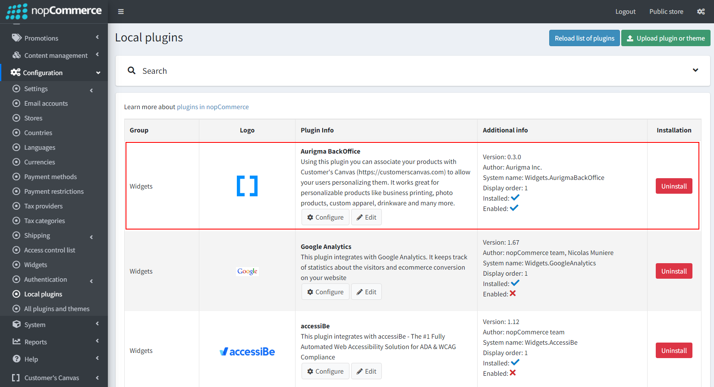This screenshot has width=714, height=387.
Task: Edit the Aurigma BackOffice plugin
Action: tap(366, 217)
